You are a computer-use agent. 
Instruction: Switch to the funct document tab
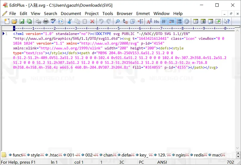click(x=17, y=155)
